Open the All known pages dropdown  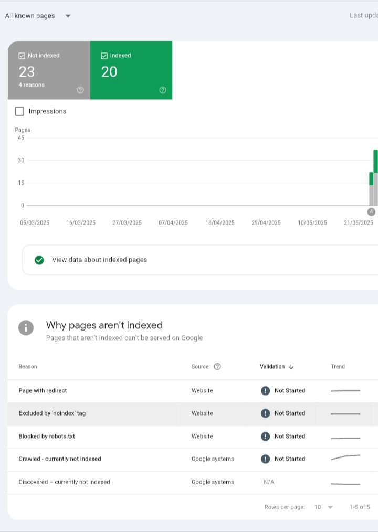(38, 16)
